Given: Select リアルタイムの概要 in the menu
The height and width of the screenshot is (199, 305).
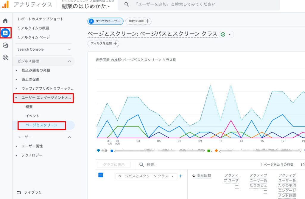Looking at the screenshot, I should tap(33, 28).
